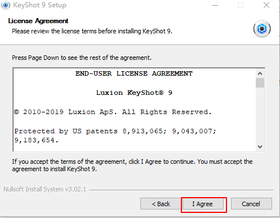The image size is (280, 218).
Task: Click the Luxion KeyShot® 9 line
Action: tap(134, 93)
